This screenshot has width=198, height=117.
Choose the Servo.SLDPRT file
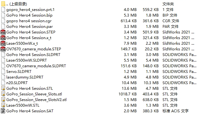tap(19, 72)
